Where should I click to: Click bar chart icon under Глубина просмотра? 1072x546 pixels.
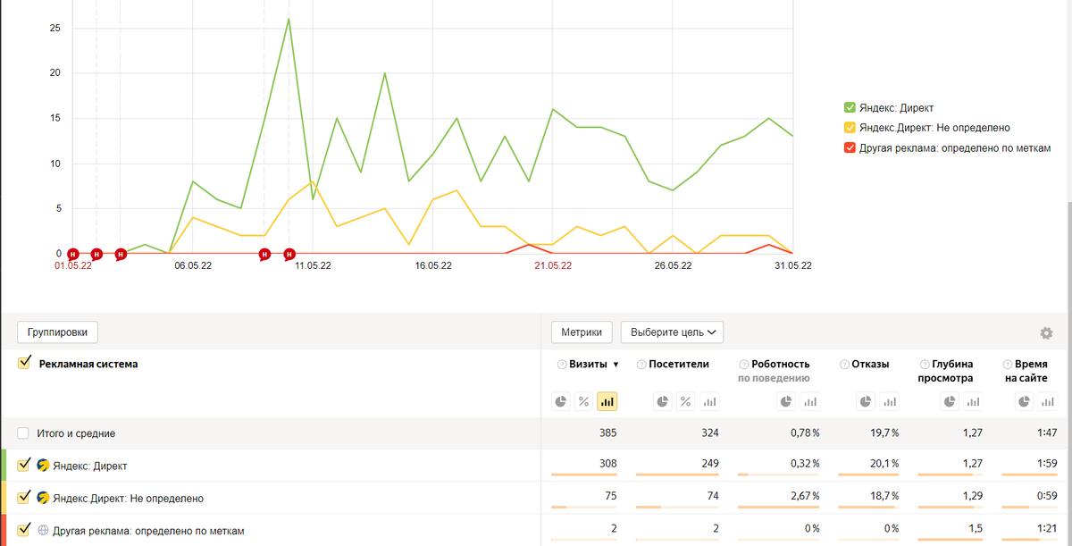[x=973, y=402]
